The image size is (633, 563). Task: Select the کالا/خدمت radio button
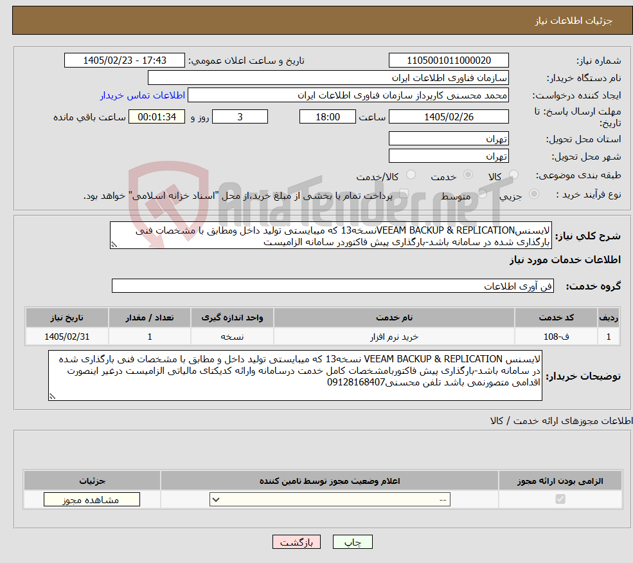tap(411, 174)
